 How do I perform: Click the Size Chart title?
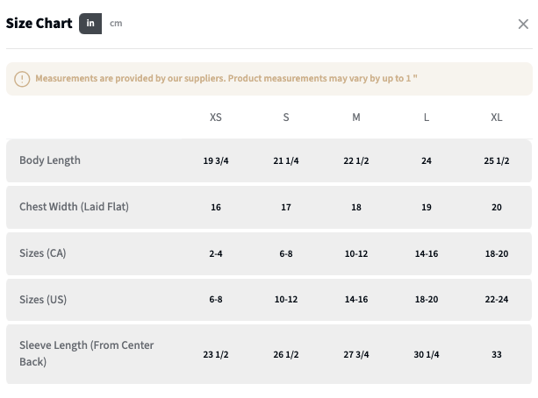point(39,24)
